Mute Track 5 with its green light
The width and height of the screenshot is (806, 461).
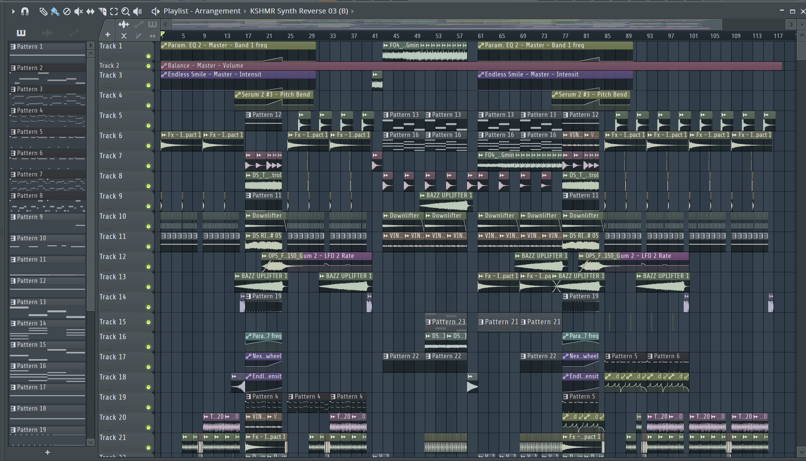click(x=148, y=126)
